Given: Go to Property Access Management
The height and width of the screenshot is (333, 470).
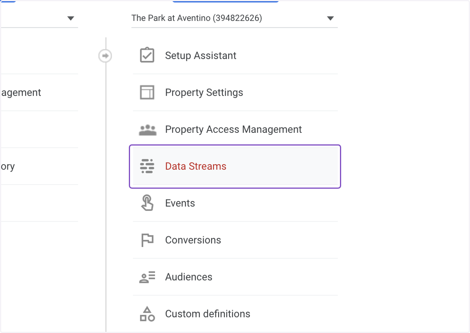Looking at the screenshot, I should 235,129.
